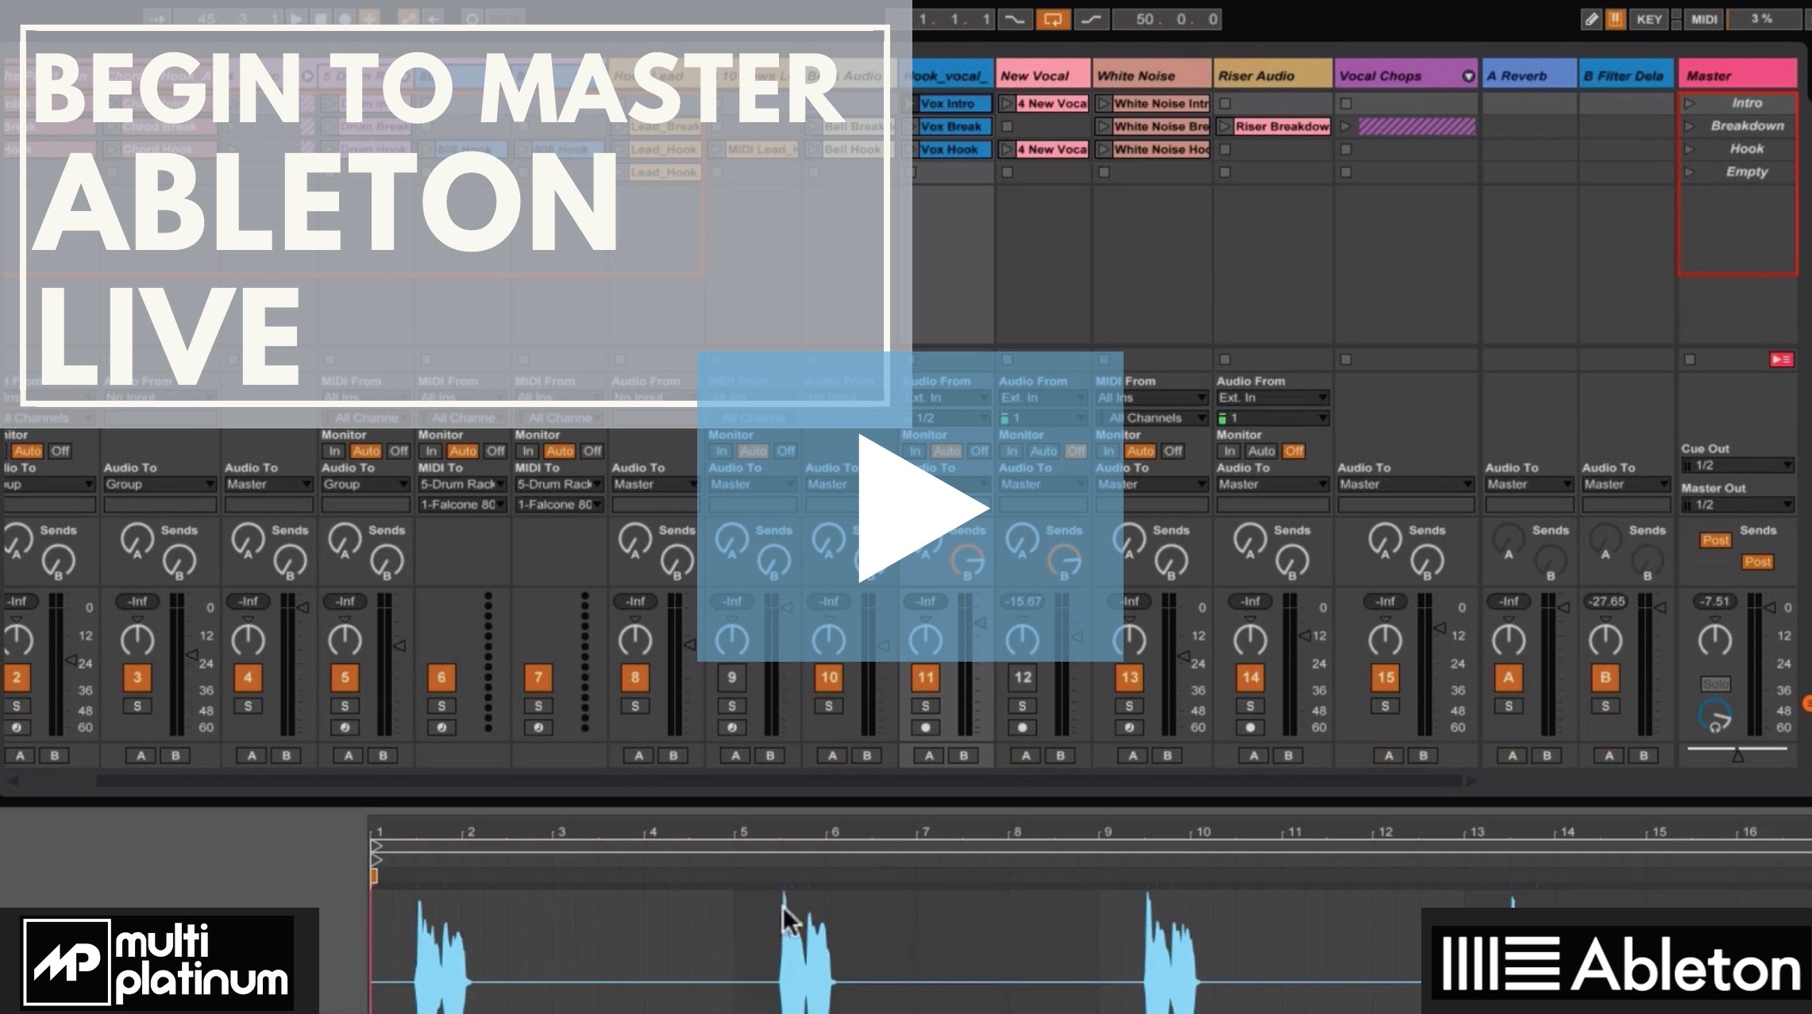Solo track 15 with S button

pyautogui.click(x=1385, y=706)
